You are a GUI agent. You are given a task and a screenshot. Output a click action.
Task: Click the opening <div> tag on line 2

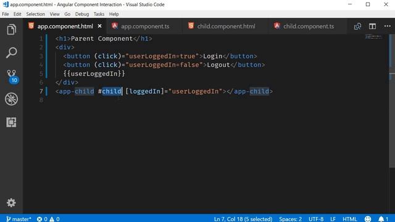pyautogui.click(x=65, y=47)
